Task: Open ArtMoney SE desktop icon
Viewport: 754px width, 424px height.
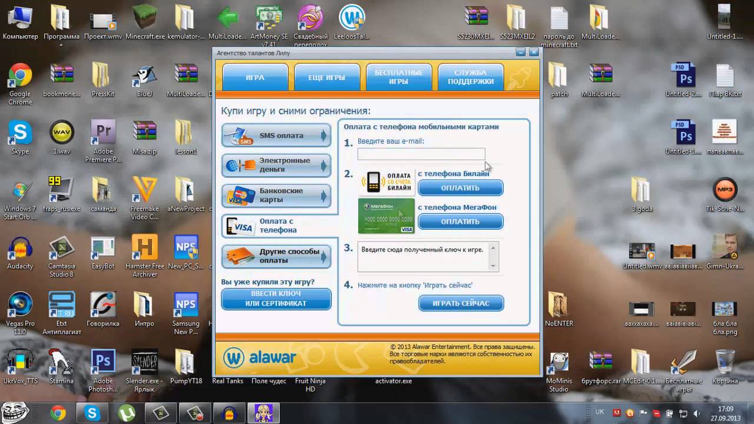Action: point(269,25)
